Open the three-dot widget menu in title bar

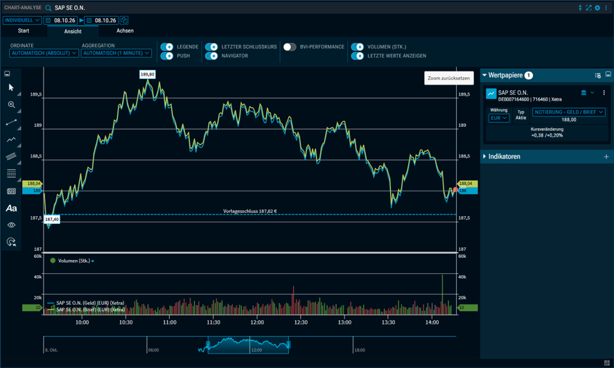(606, 8)
